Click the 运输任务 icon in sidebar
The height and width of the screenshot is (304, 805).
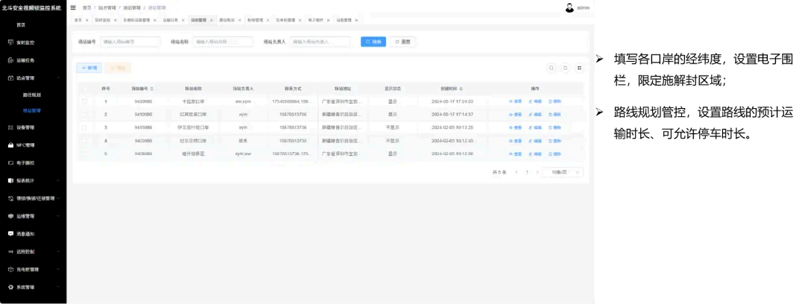point(10,60)
